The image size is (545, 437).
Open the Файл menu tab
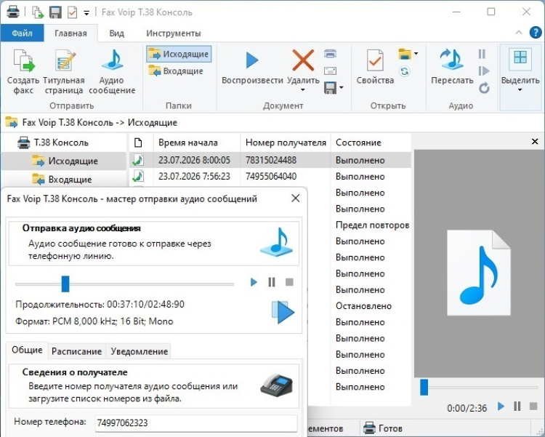pos(23,33)
